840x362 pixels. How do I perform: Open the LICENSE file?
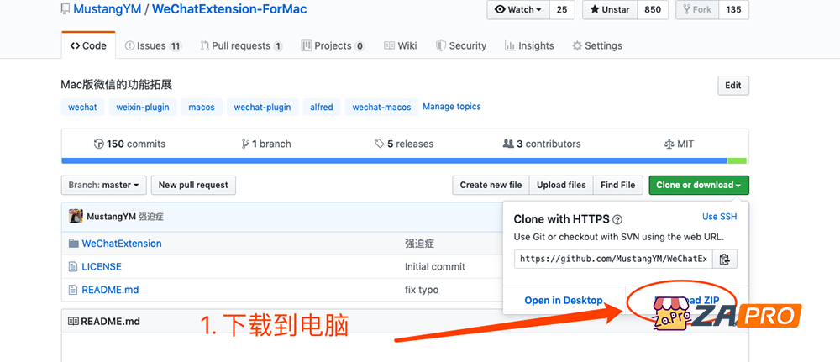tap(102, 267)
